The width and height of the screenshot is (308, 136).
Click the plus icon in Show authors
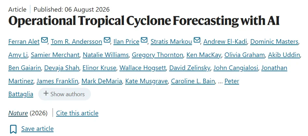click(x=46, y=94)
